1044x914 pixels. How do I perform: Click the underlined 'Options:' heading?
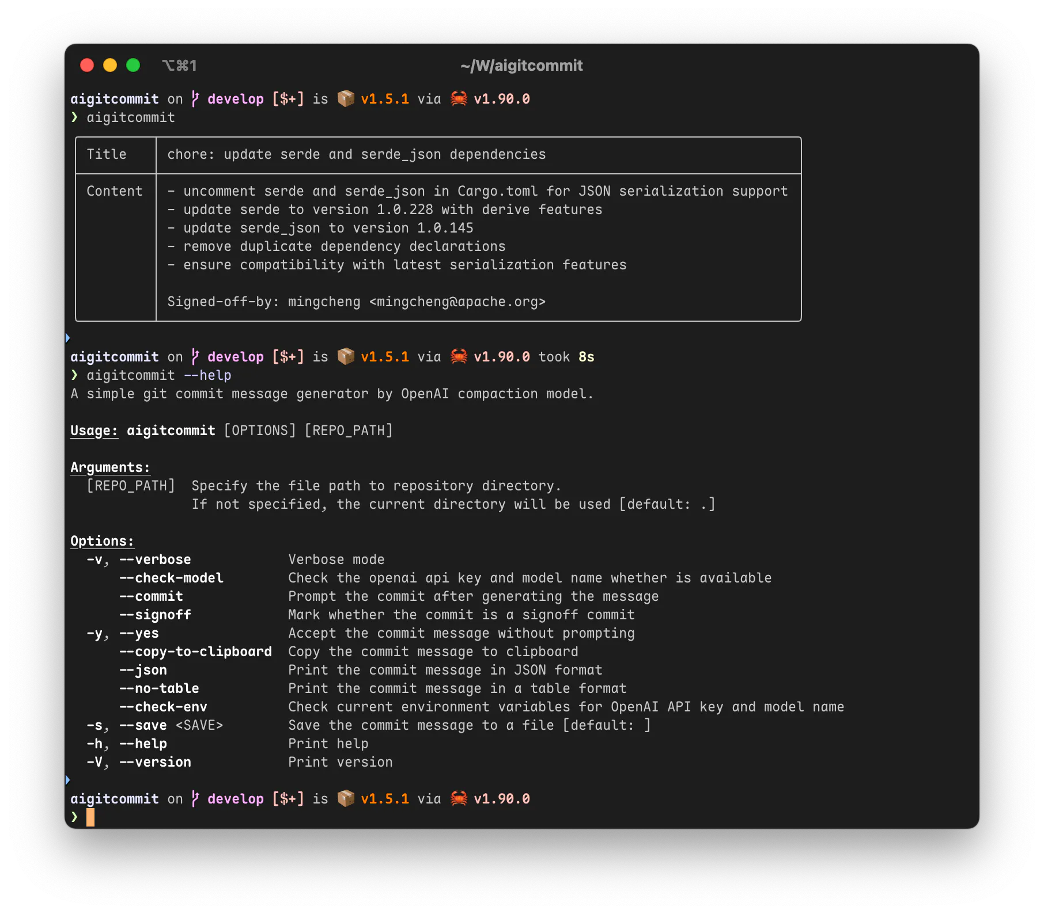pyautogui.click(x=102, y=541)
